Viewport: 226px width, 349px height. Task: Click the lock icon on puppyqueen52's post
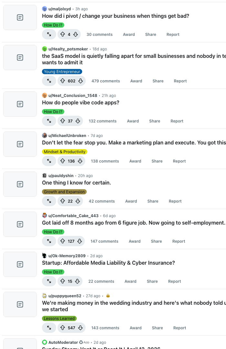point(108,296)
